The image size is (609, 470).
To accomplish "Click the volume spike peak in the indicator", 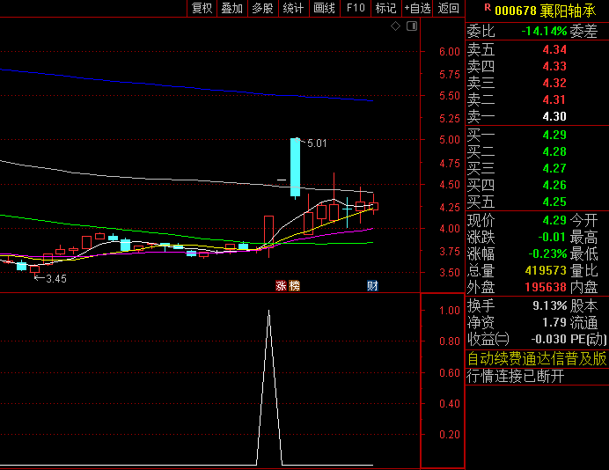I will [268, 311].
